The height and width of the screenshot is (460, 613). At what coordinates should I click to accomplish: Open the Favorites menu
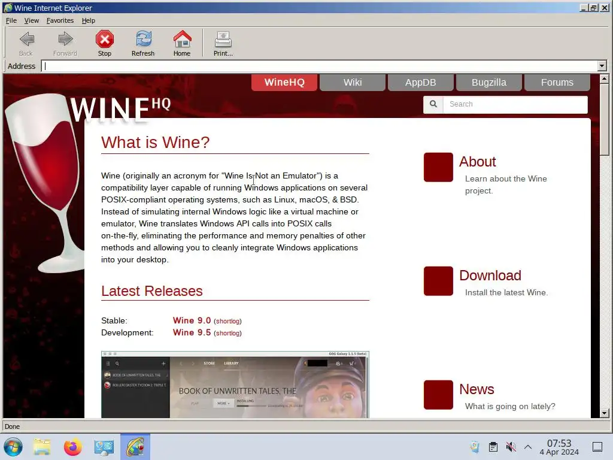pyautogui.click(x=60, y=20)
